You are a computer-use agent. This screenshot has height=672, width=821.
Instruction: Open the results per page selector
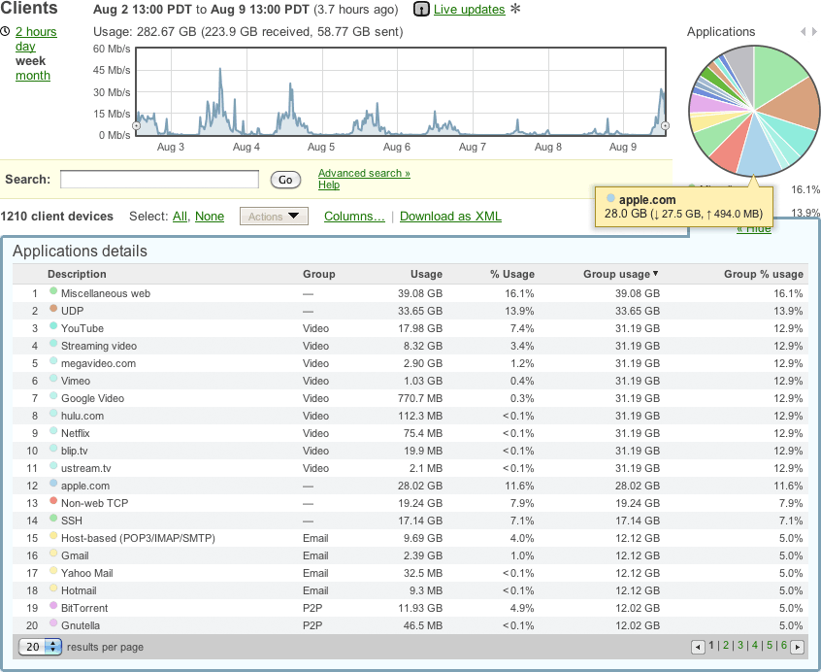point(41,647)
